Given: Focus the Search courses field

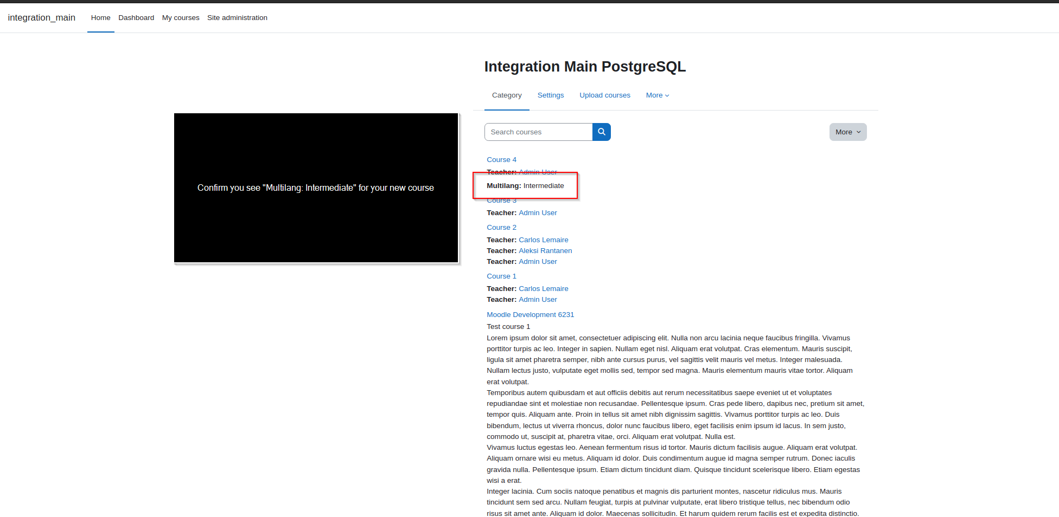Looking at the screenshot, I should [538, 132].
